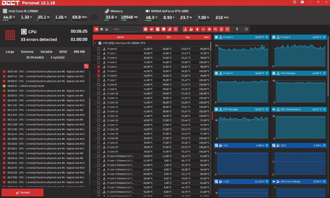This screenshot has height=198, width=330.
Task: Sort by the Avg column header
Action: point(188,37)
